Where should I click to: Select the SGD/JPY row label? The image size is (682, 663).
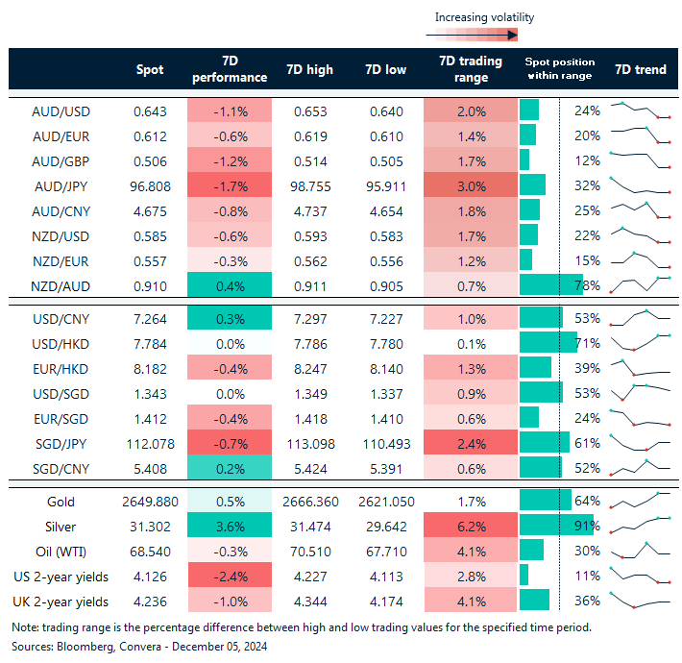[61, 444]
